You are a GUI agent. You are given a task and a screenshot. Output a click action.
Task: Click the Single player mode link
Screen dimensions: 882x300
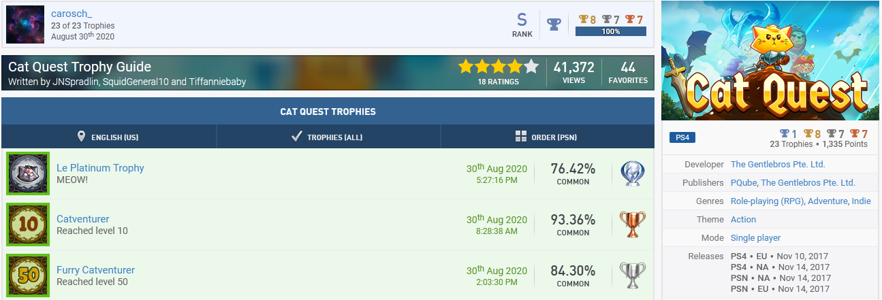point(755,237)
